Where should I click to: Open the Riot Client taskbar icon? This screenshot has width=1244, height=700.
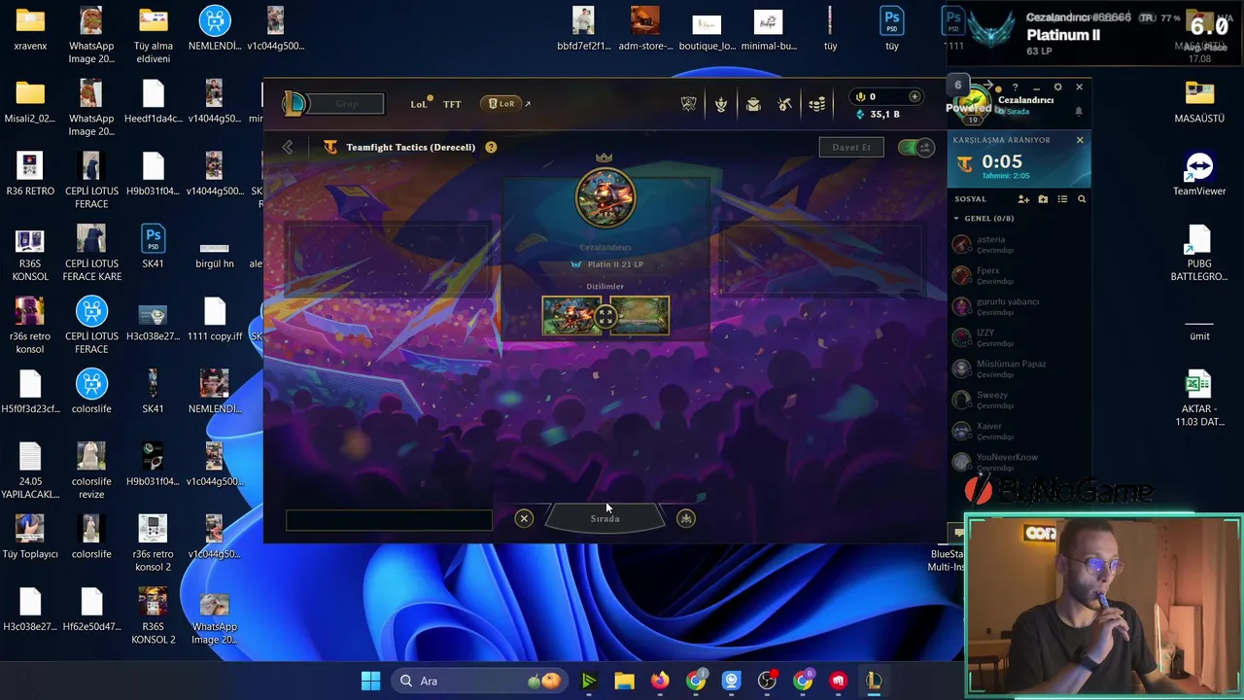pos(838,681)
